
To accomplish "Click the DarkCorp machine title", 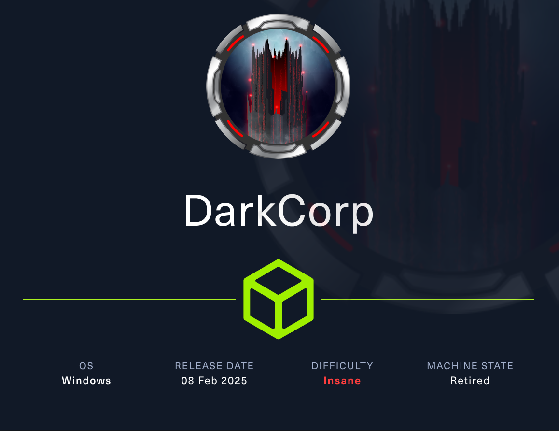I will click(279, 212).
